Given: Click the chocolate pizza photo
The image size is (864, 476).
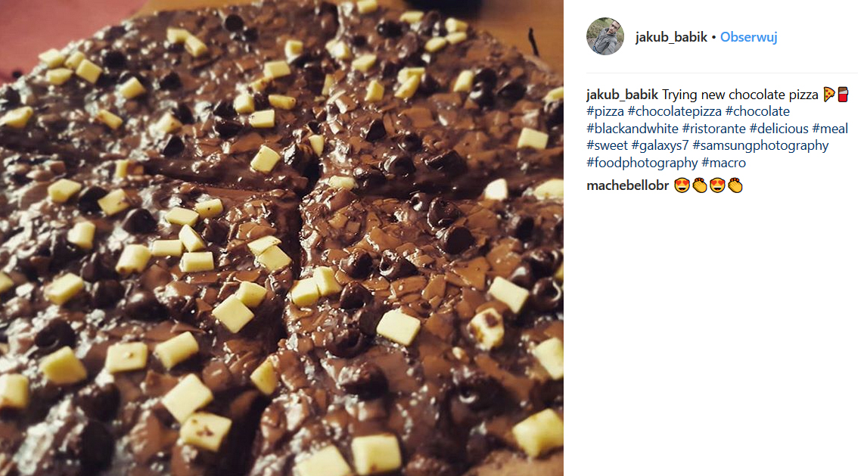Looking at the screenshot, I should tap(281, 238).
